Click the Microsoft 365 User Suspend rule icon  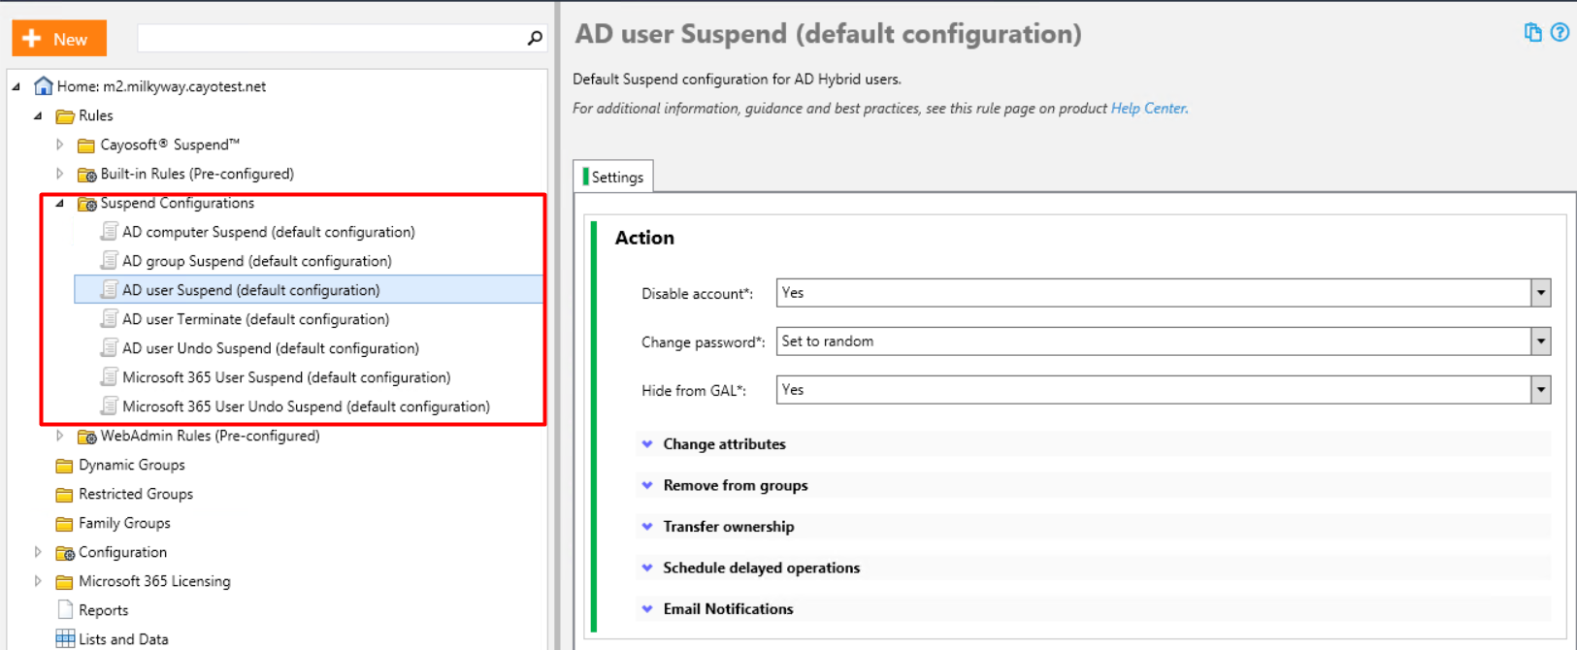click(110, 377)
